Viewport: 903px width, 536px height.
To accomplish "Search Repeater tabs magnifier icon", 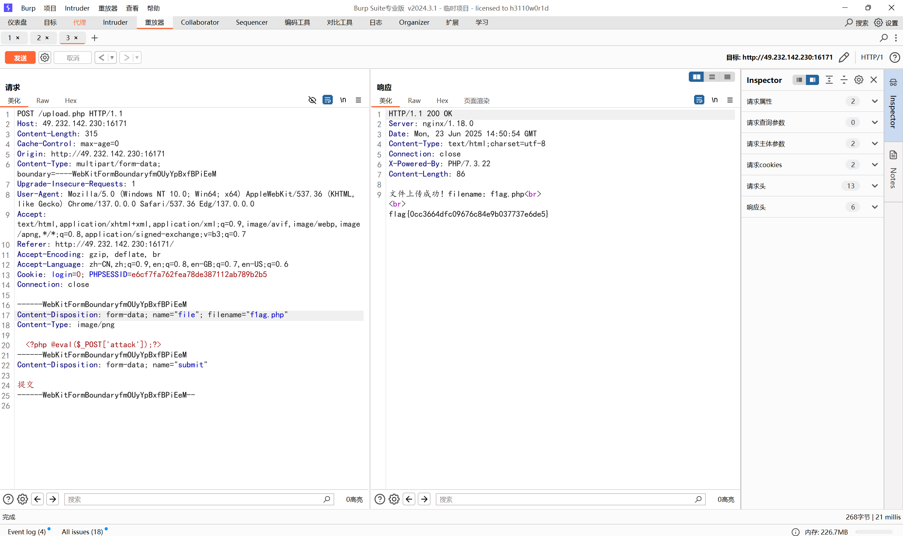I will tap(884, 38).
